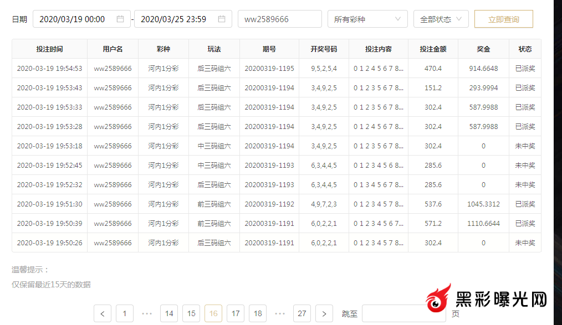
Task: Go to next page arrow
Action: click(x=324, y=313)
